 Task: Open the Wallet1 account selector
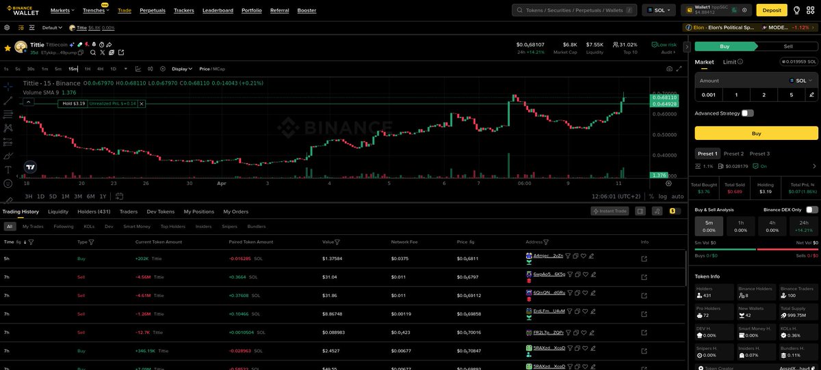tap(716, 10)
